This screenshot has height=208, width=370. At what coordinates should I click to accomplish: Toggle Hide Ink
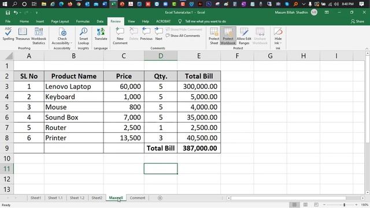(278, 36)
